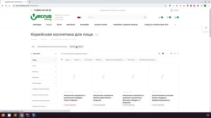
Task: Expand the 'Время использования' filter
Action: tap(115, 60)
